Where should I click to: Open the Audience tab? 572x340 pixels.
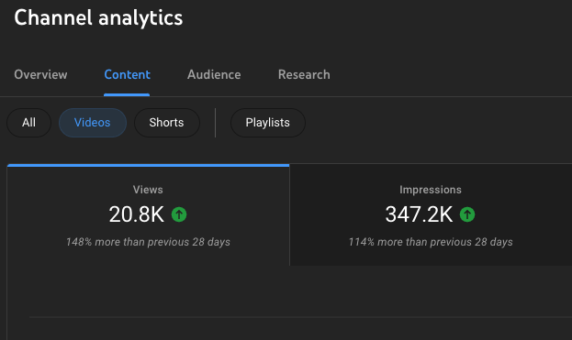[214, 74]
